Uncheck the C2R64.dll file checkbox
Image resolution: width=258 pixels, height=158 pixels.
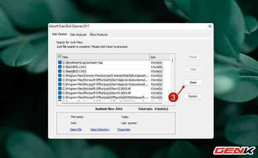pos(60,93)
